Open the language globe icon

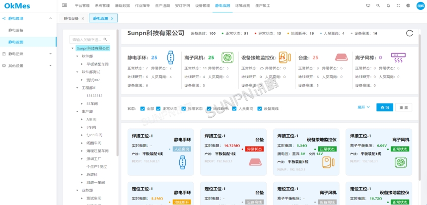(408, 5)
